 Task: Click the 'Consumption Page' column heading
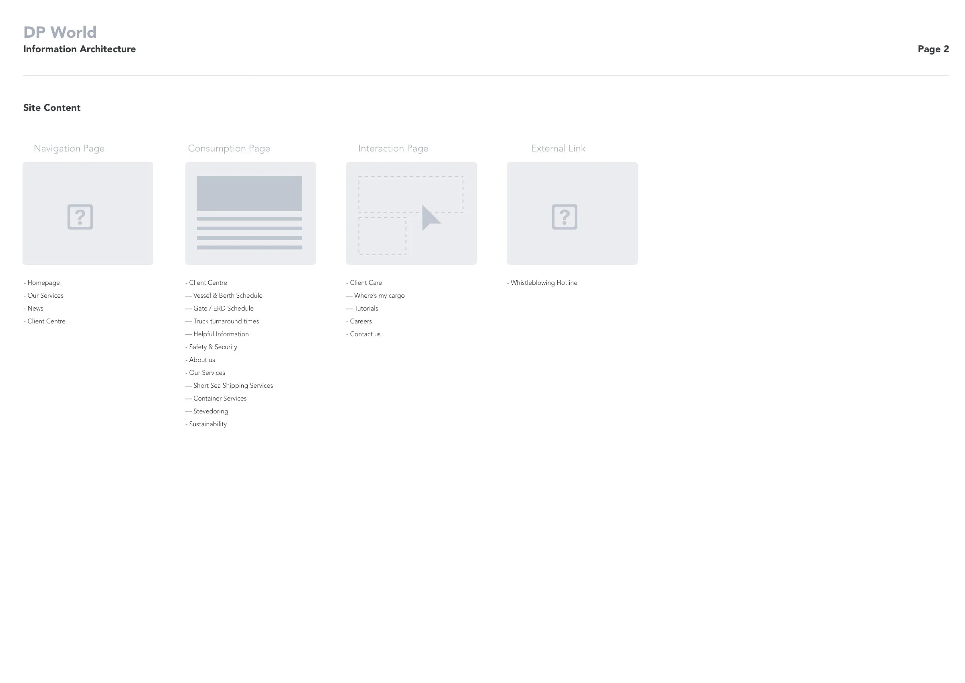pos(229,149)
